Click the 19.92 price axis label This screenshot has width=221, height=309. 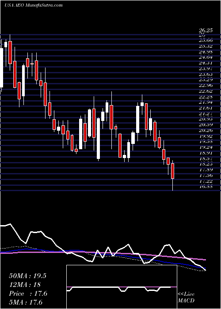click(206, 136)
